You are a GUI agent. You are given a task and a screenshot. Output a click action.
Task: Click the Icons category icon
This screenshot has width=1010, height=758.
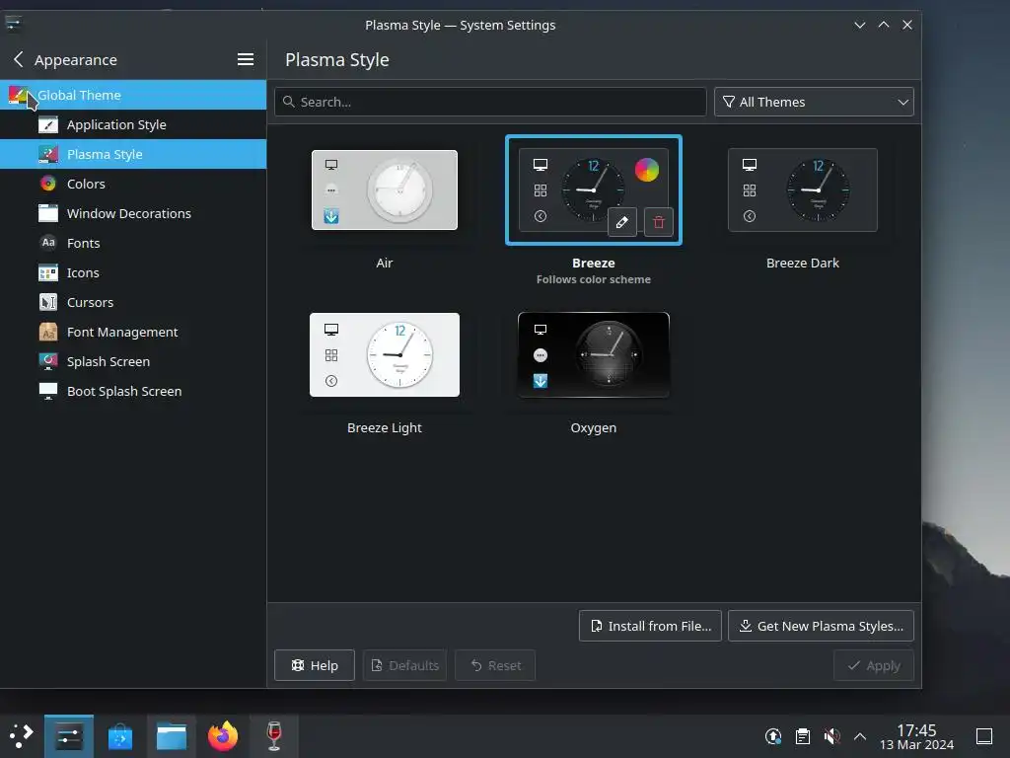point(48,272)
